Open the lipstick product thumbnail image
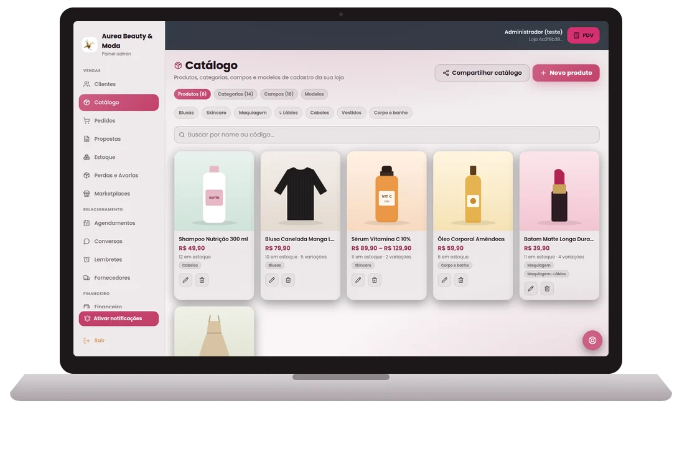Screen dimensions: 682x466 click(x=559, y=191)
